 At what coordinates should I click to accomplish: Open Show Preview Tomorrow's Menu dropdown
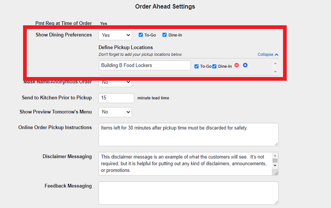115,112
